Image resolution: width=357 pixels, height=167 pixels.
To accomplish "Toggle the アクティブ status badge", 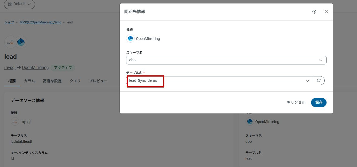I will [x=63, y=68].
